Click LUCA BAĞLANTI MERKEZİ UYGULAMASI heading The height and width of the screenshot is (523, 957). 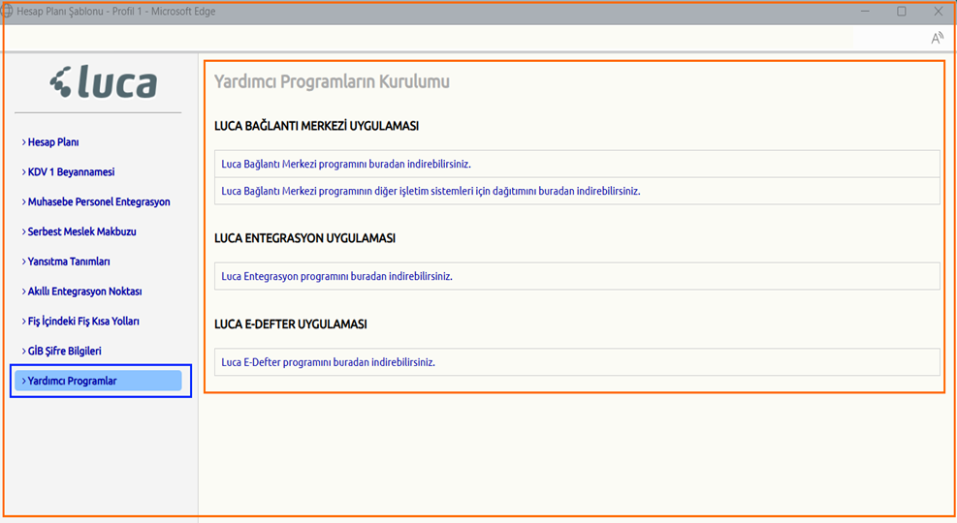pos(316,126)
